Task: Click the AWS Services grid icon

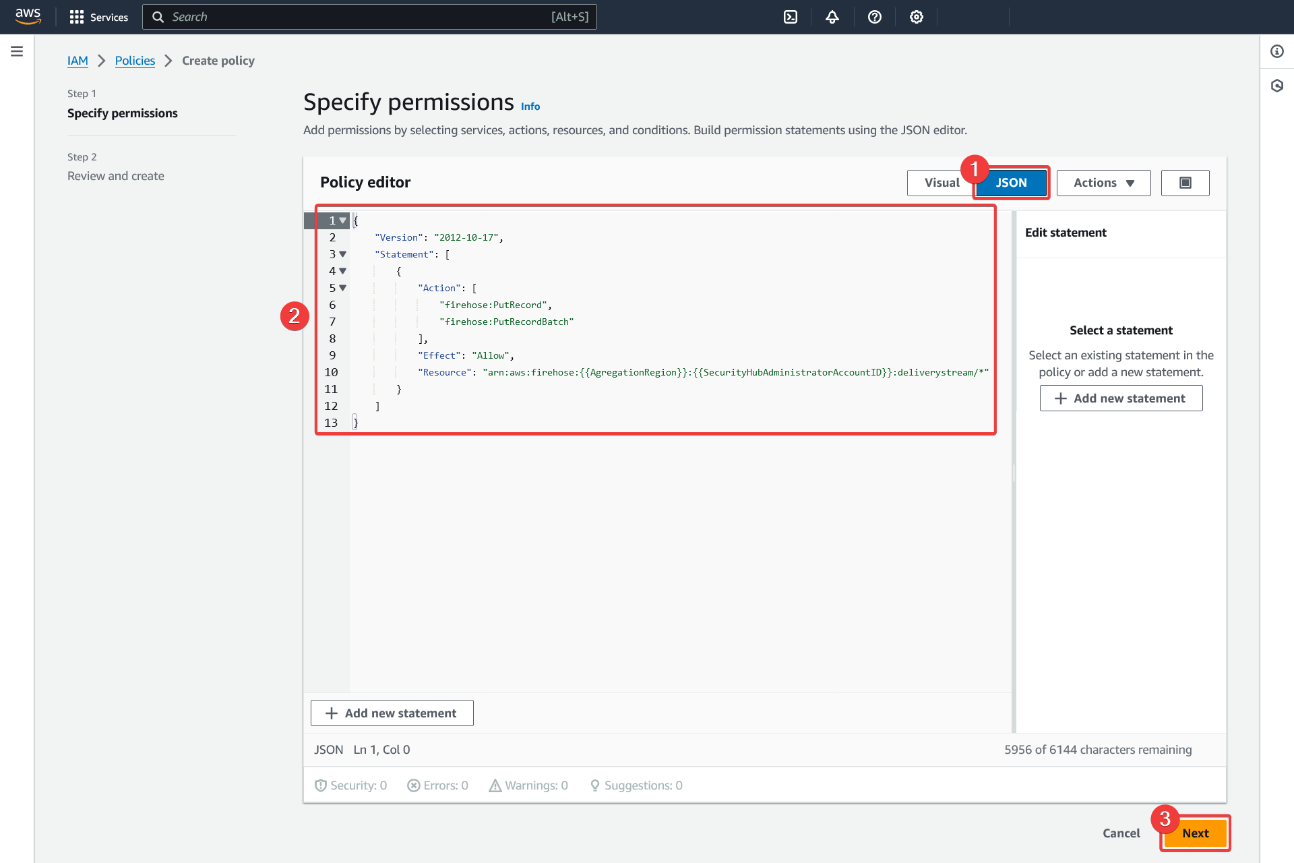Action: [76, 16]
